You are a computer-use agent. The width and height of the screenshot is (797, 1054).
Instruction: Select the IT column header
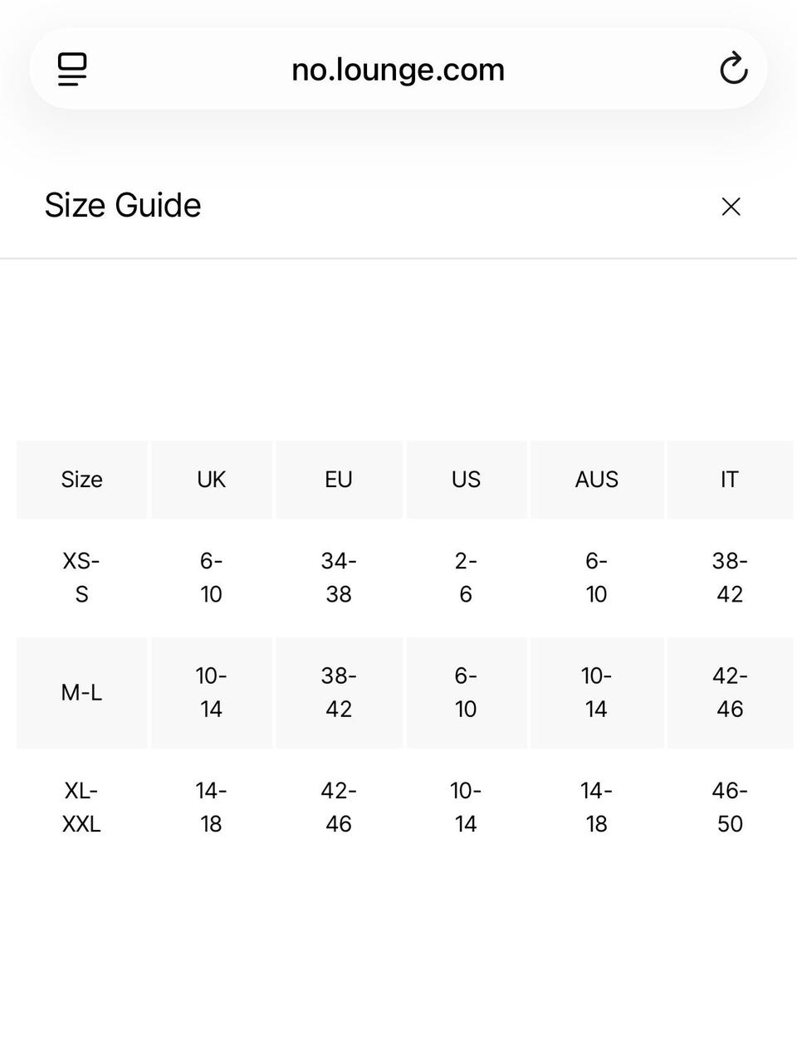click(730, 480)
